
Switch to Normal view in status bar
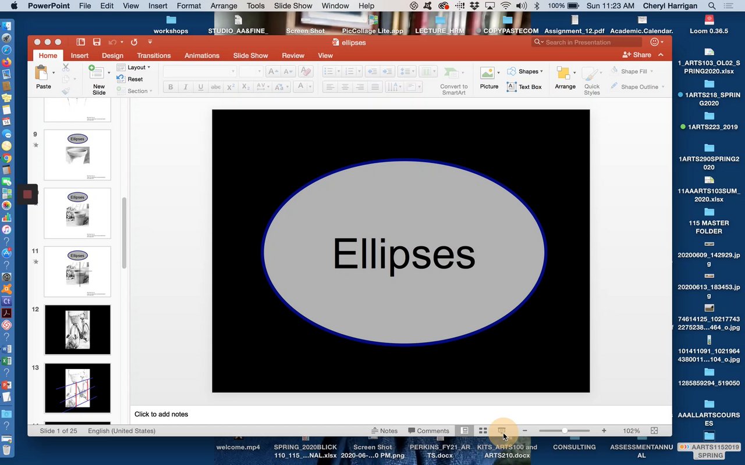(x=464, y=431)
